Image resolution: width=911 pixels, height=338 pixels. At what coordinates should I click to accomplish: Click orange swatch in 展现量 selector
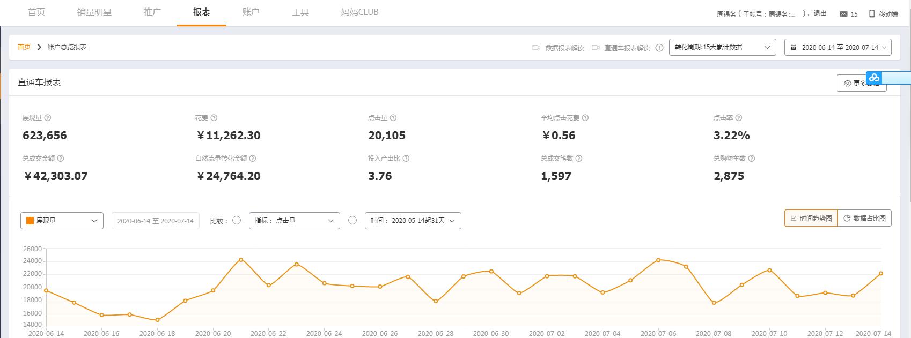[x=30, y=221]
